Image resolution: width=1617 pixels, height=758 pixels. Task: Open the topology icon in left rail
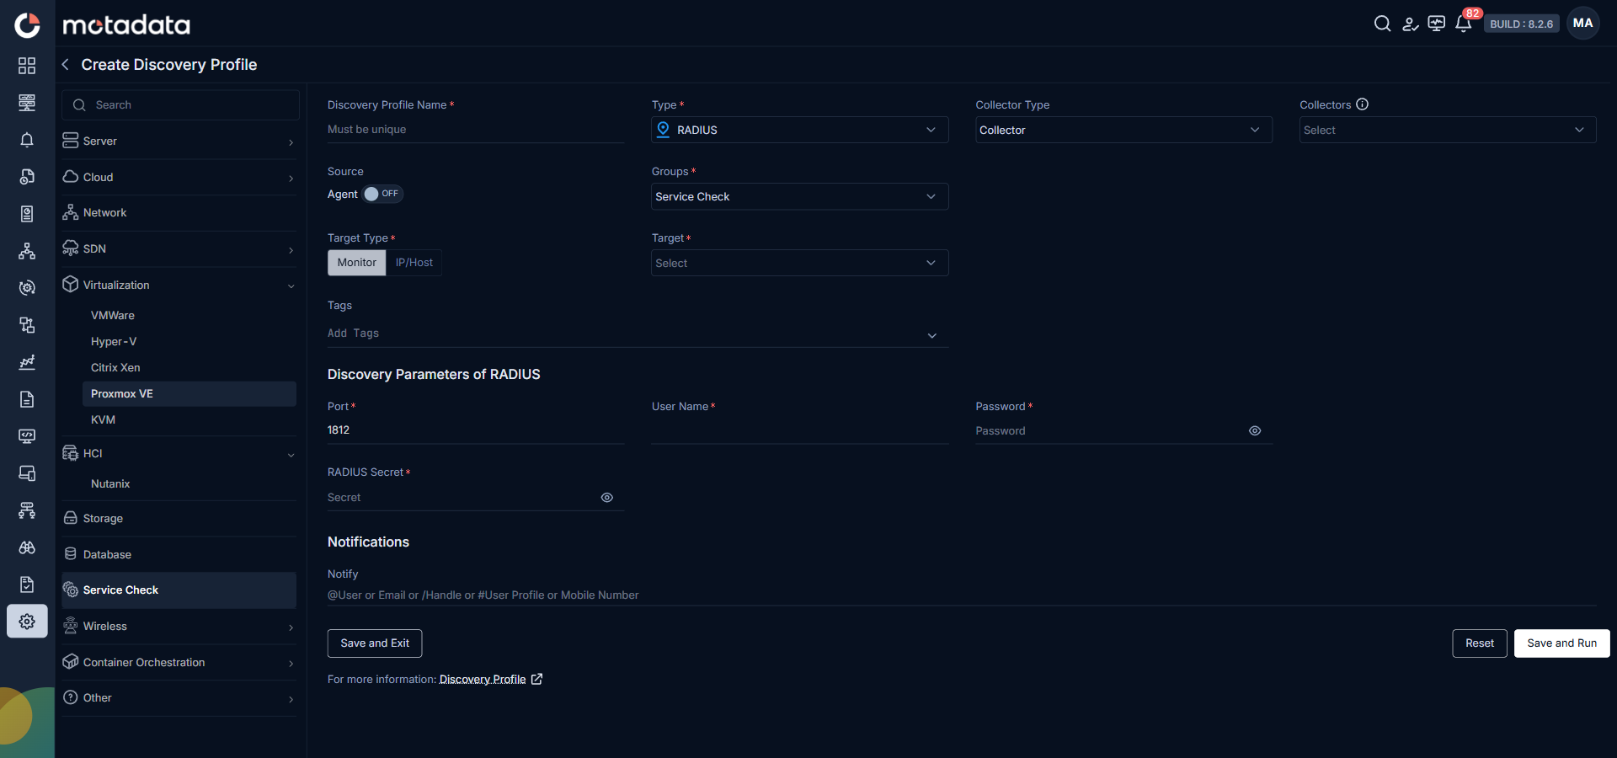pyautogui.click(x=27, y=251)
